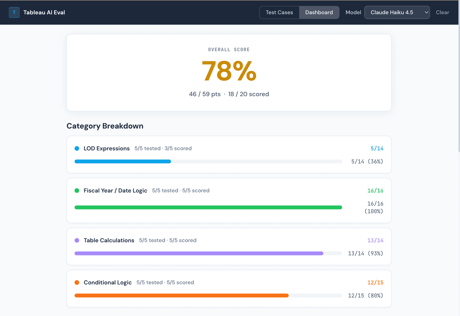Click the 13/14 Table Calculations score
The height and width of the screenshot is (316, 460).
(x=376, y=240)
